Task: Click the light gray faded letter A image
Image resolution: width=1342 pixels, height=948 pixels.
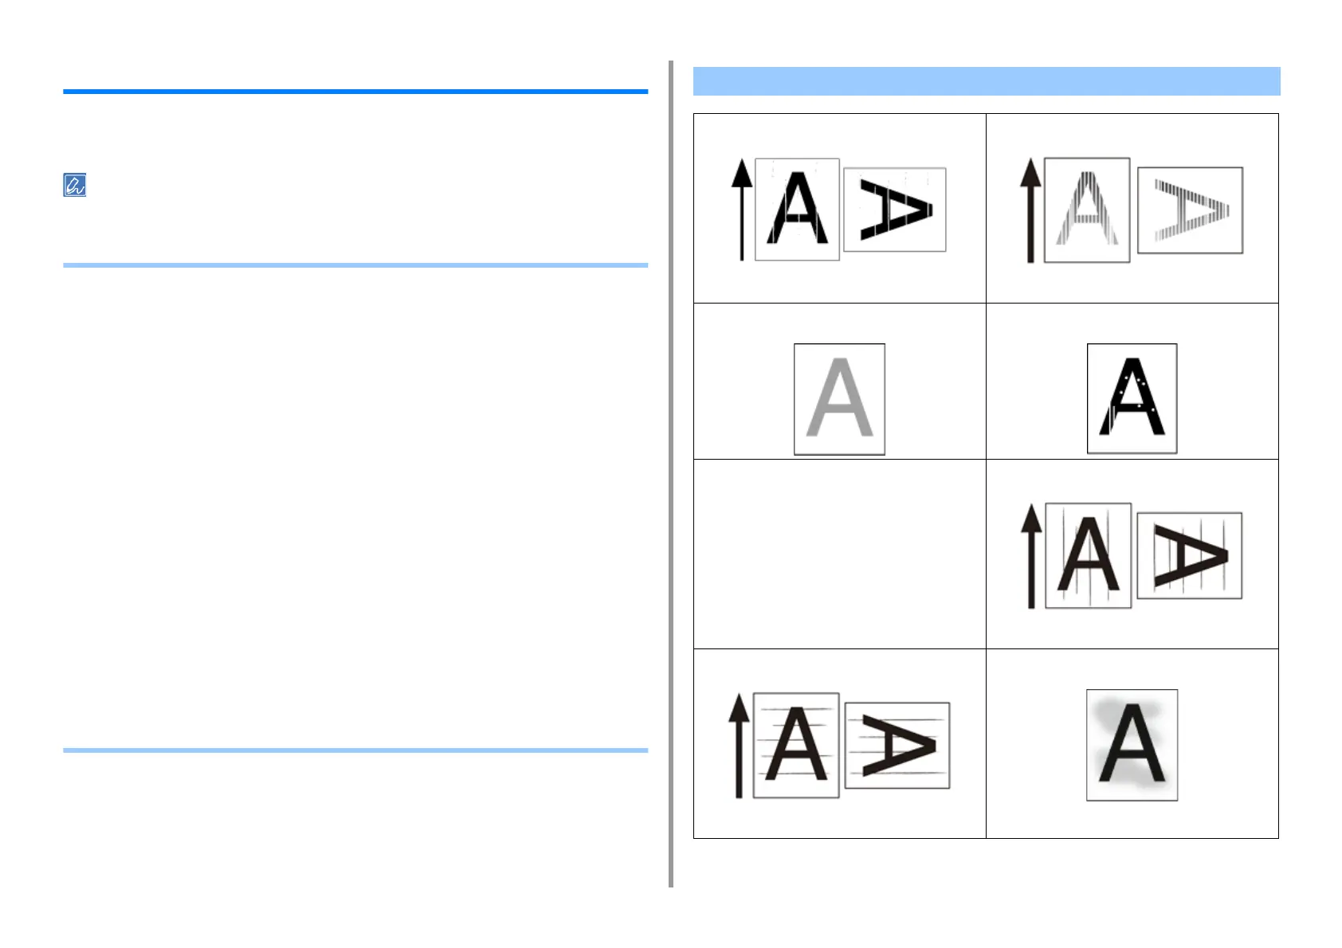Action: [839, 399]
